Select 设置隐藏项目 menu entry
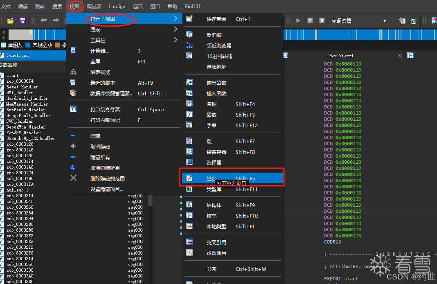437x284 pixels. (x=124, y=189)
